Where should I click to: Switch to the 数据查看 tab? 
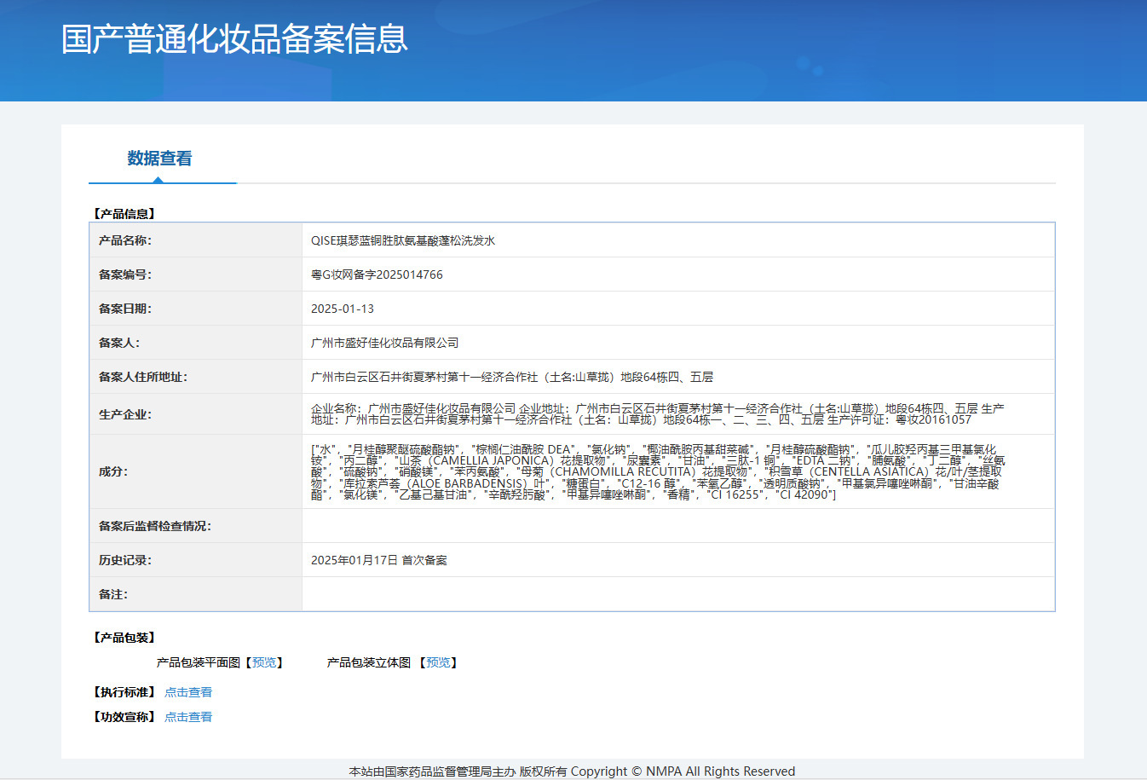(x=159, y=159)
